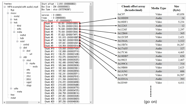Select the mdhd tree item

[x=23, y=35]
